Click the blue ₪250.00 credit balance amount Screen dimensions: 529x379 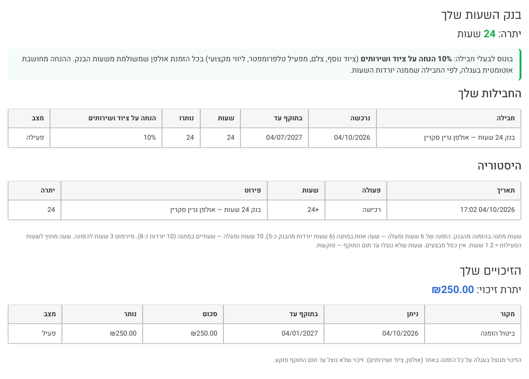453,290
